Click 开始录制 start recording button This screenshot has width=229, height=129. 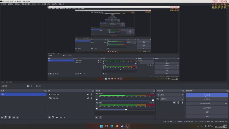[x=207, y=99]
